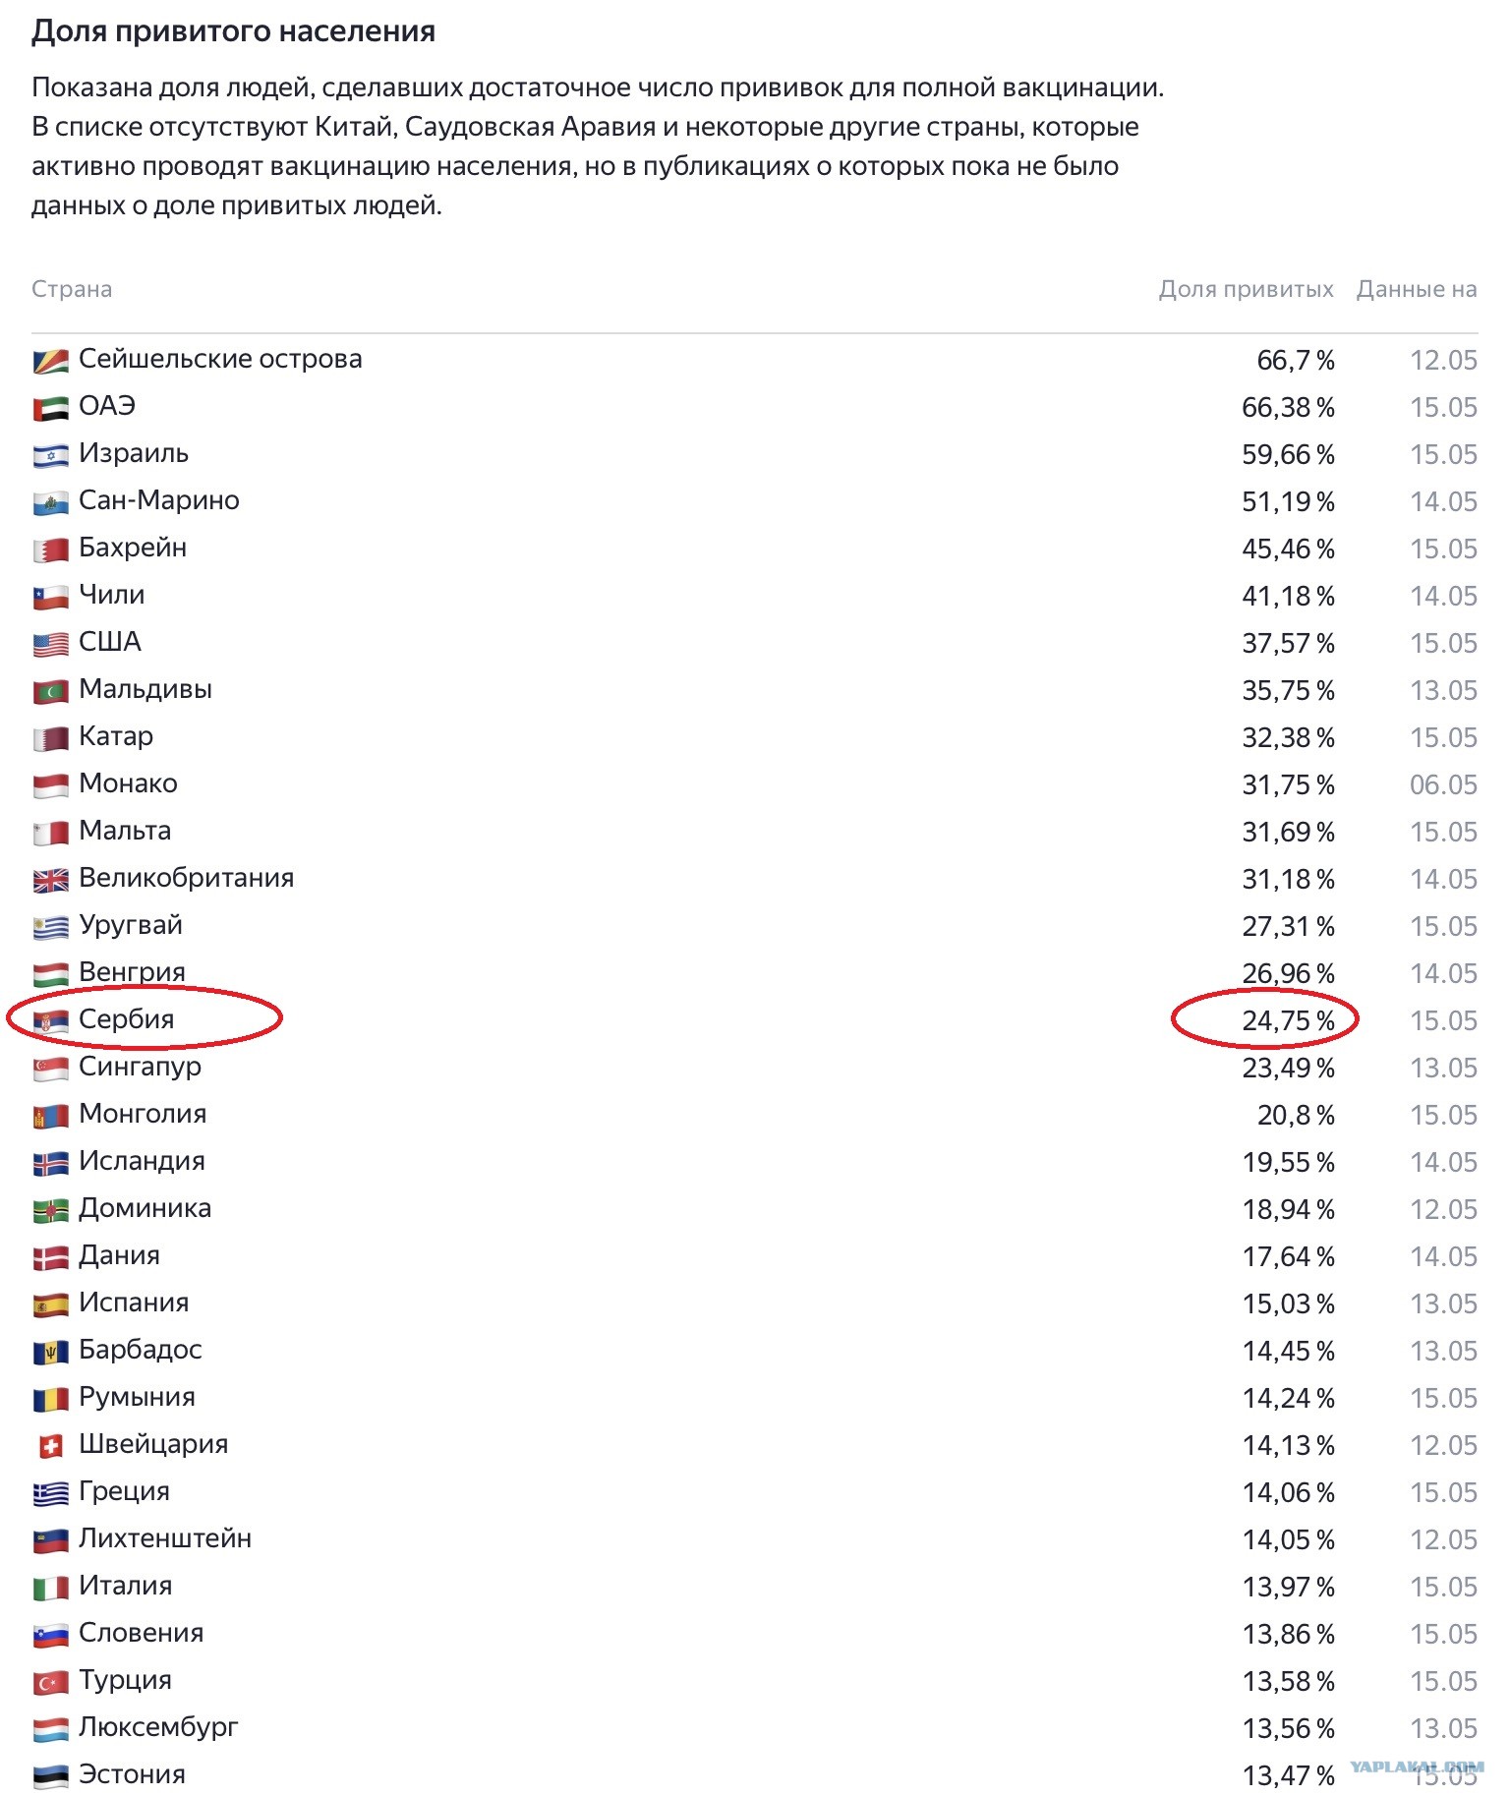Click the Люксембург country name

[158, 1727]
